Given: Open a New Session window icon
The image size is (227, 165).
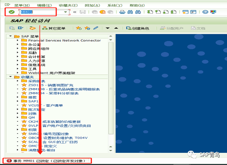Looking at the screenshot, I should tap(186, 12).
